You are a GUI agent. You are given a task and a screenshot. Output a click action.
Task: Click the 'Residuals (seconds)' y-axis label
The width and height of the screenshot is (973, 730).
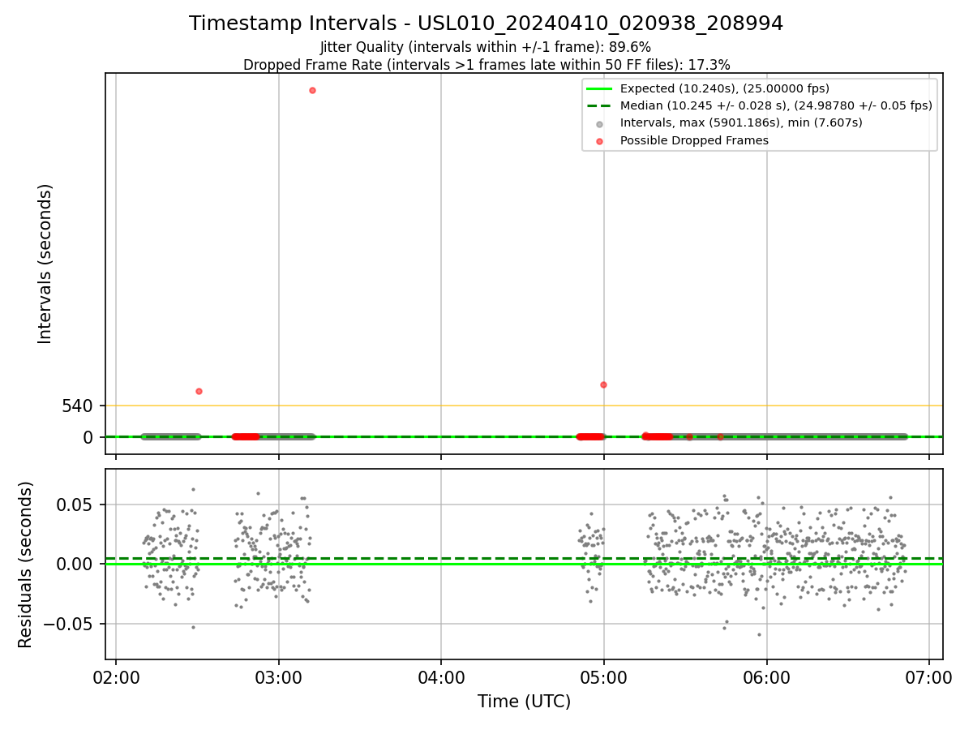(26, 565)
